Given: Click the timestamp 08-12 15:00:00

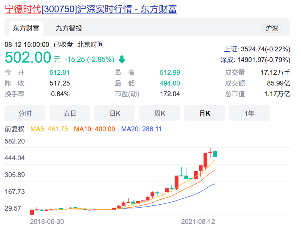Looking at the screenshot, I should 27,45.
